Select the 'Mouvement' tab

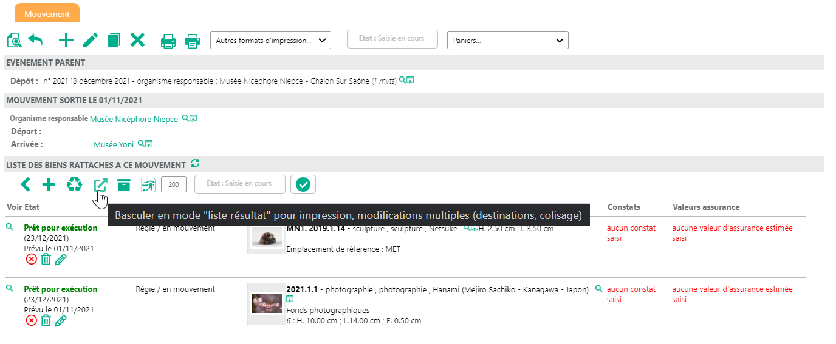click(47, 13)
